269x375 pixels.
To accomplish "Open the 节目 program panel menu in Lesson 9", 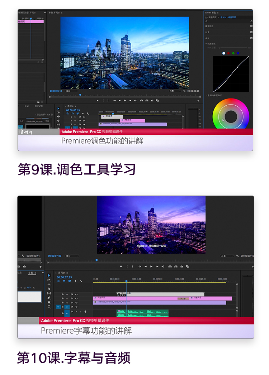I will (62, 13).
